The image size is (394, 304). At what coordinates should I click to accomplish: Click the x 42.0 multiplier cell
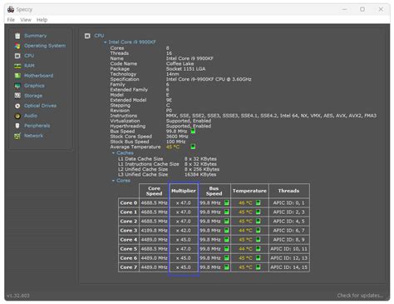[x=184, y=231]
